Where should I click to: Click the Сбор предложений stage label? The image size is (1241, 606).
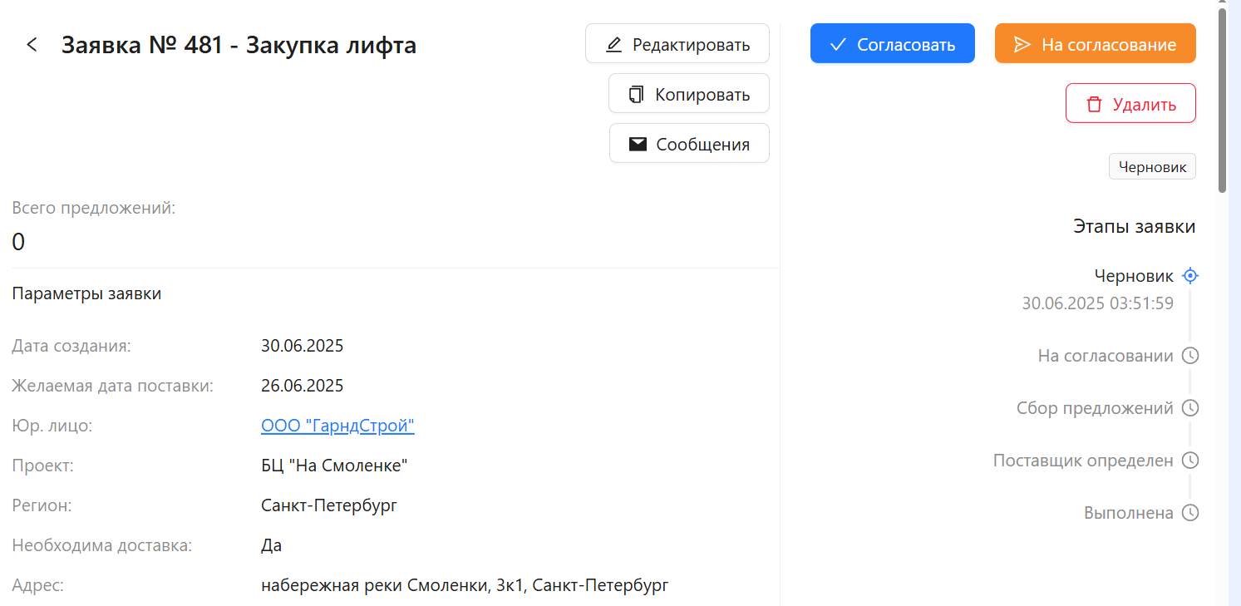click(x=1096, y=408)
